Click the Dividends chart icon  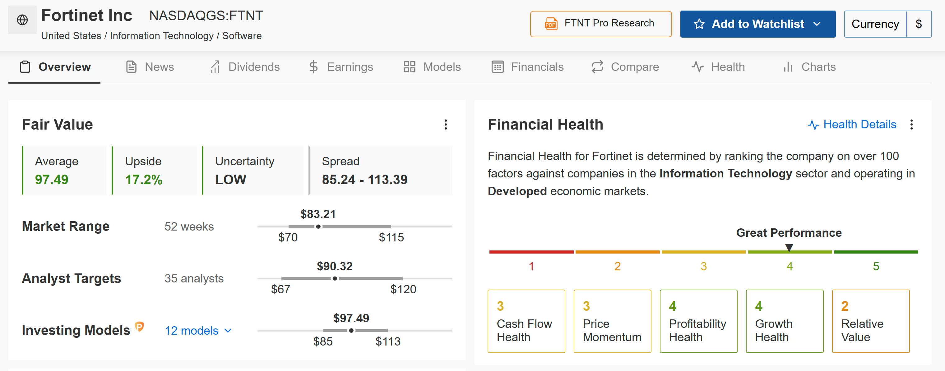[215, 67]
